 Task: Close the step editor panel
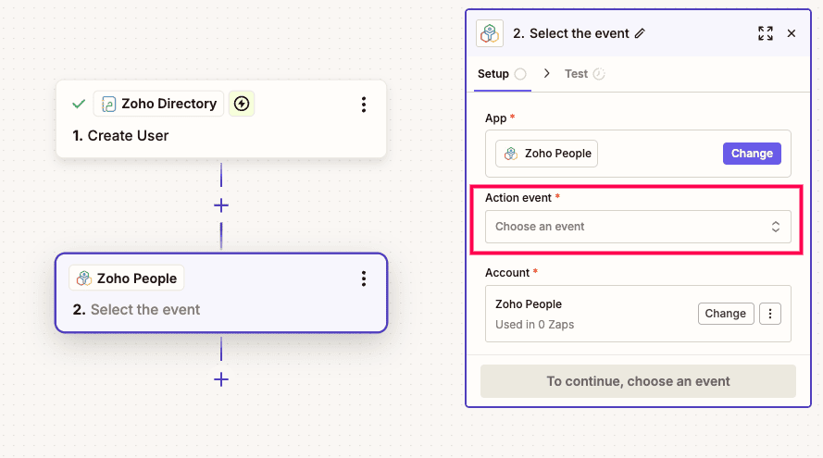click(792, 33)
